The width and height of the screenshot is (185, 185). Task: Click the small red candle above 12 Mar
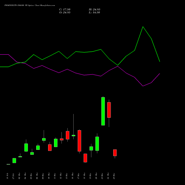62,139
